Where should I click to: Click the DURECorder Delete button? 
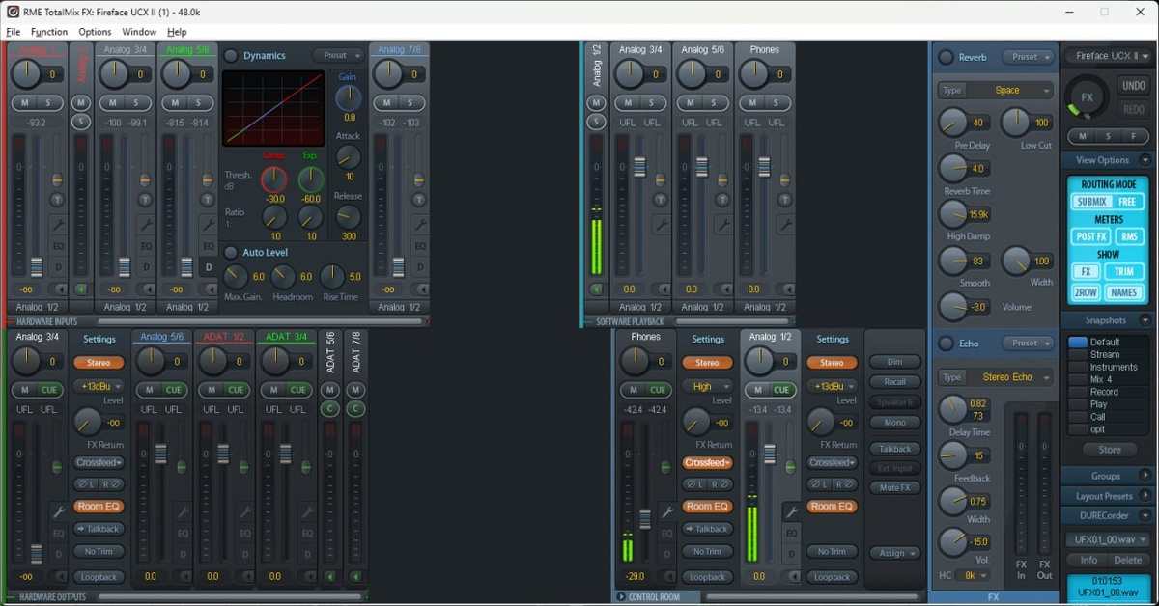(1128, 560)
